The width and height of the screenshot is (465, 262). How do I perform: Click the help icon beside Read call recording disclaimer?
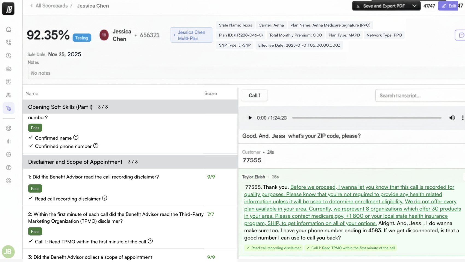tap(105, 199)
